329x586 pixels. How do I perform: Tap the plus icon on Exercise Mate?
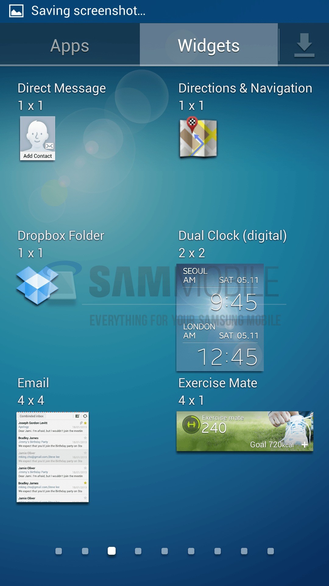tap(304, 445)
